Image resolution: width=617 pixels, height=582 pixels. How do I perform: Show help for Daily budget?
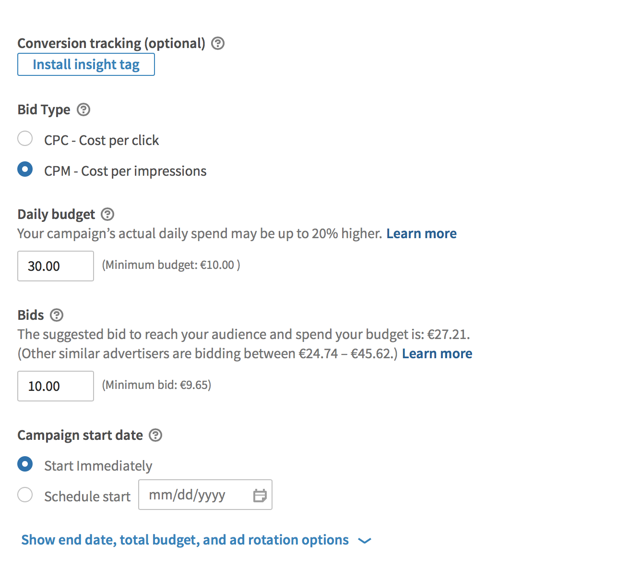coord(107,214)
